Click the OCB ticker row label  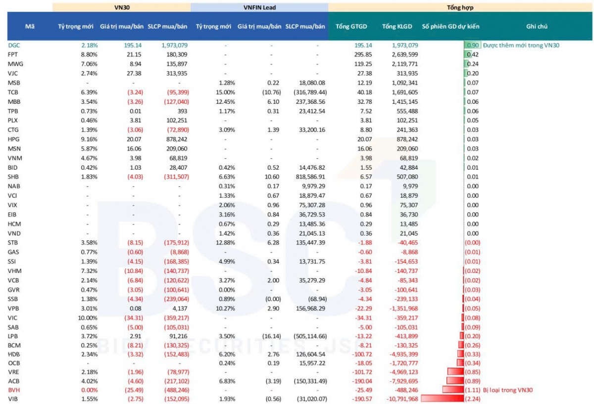14,364
